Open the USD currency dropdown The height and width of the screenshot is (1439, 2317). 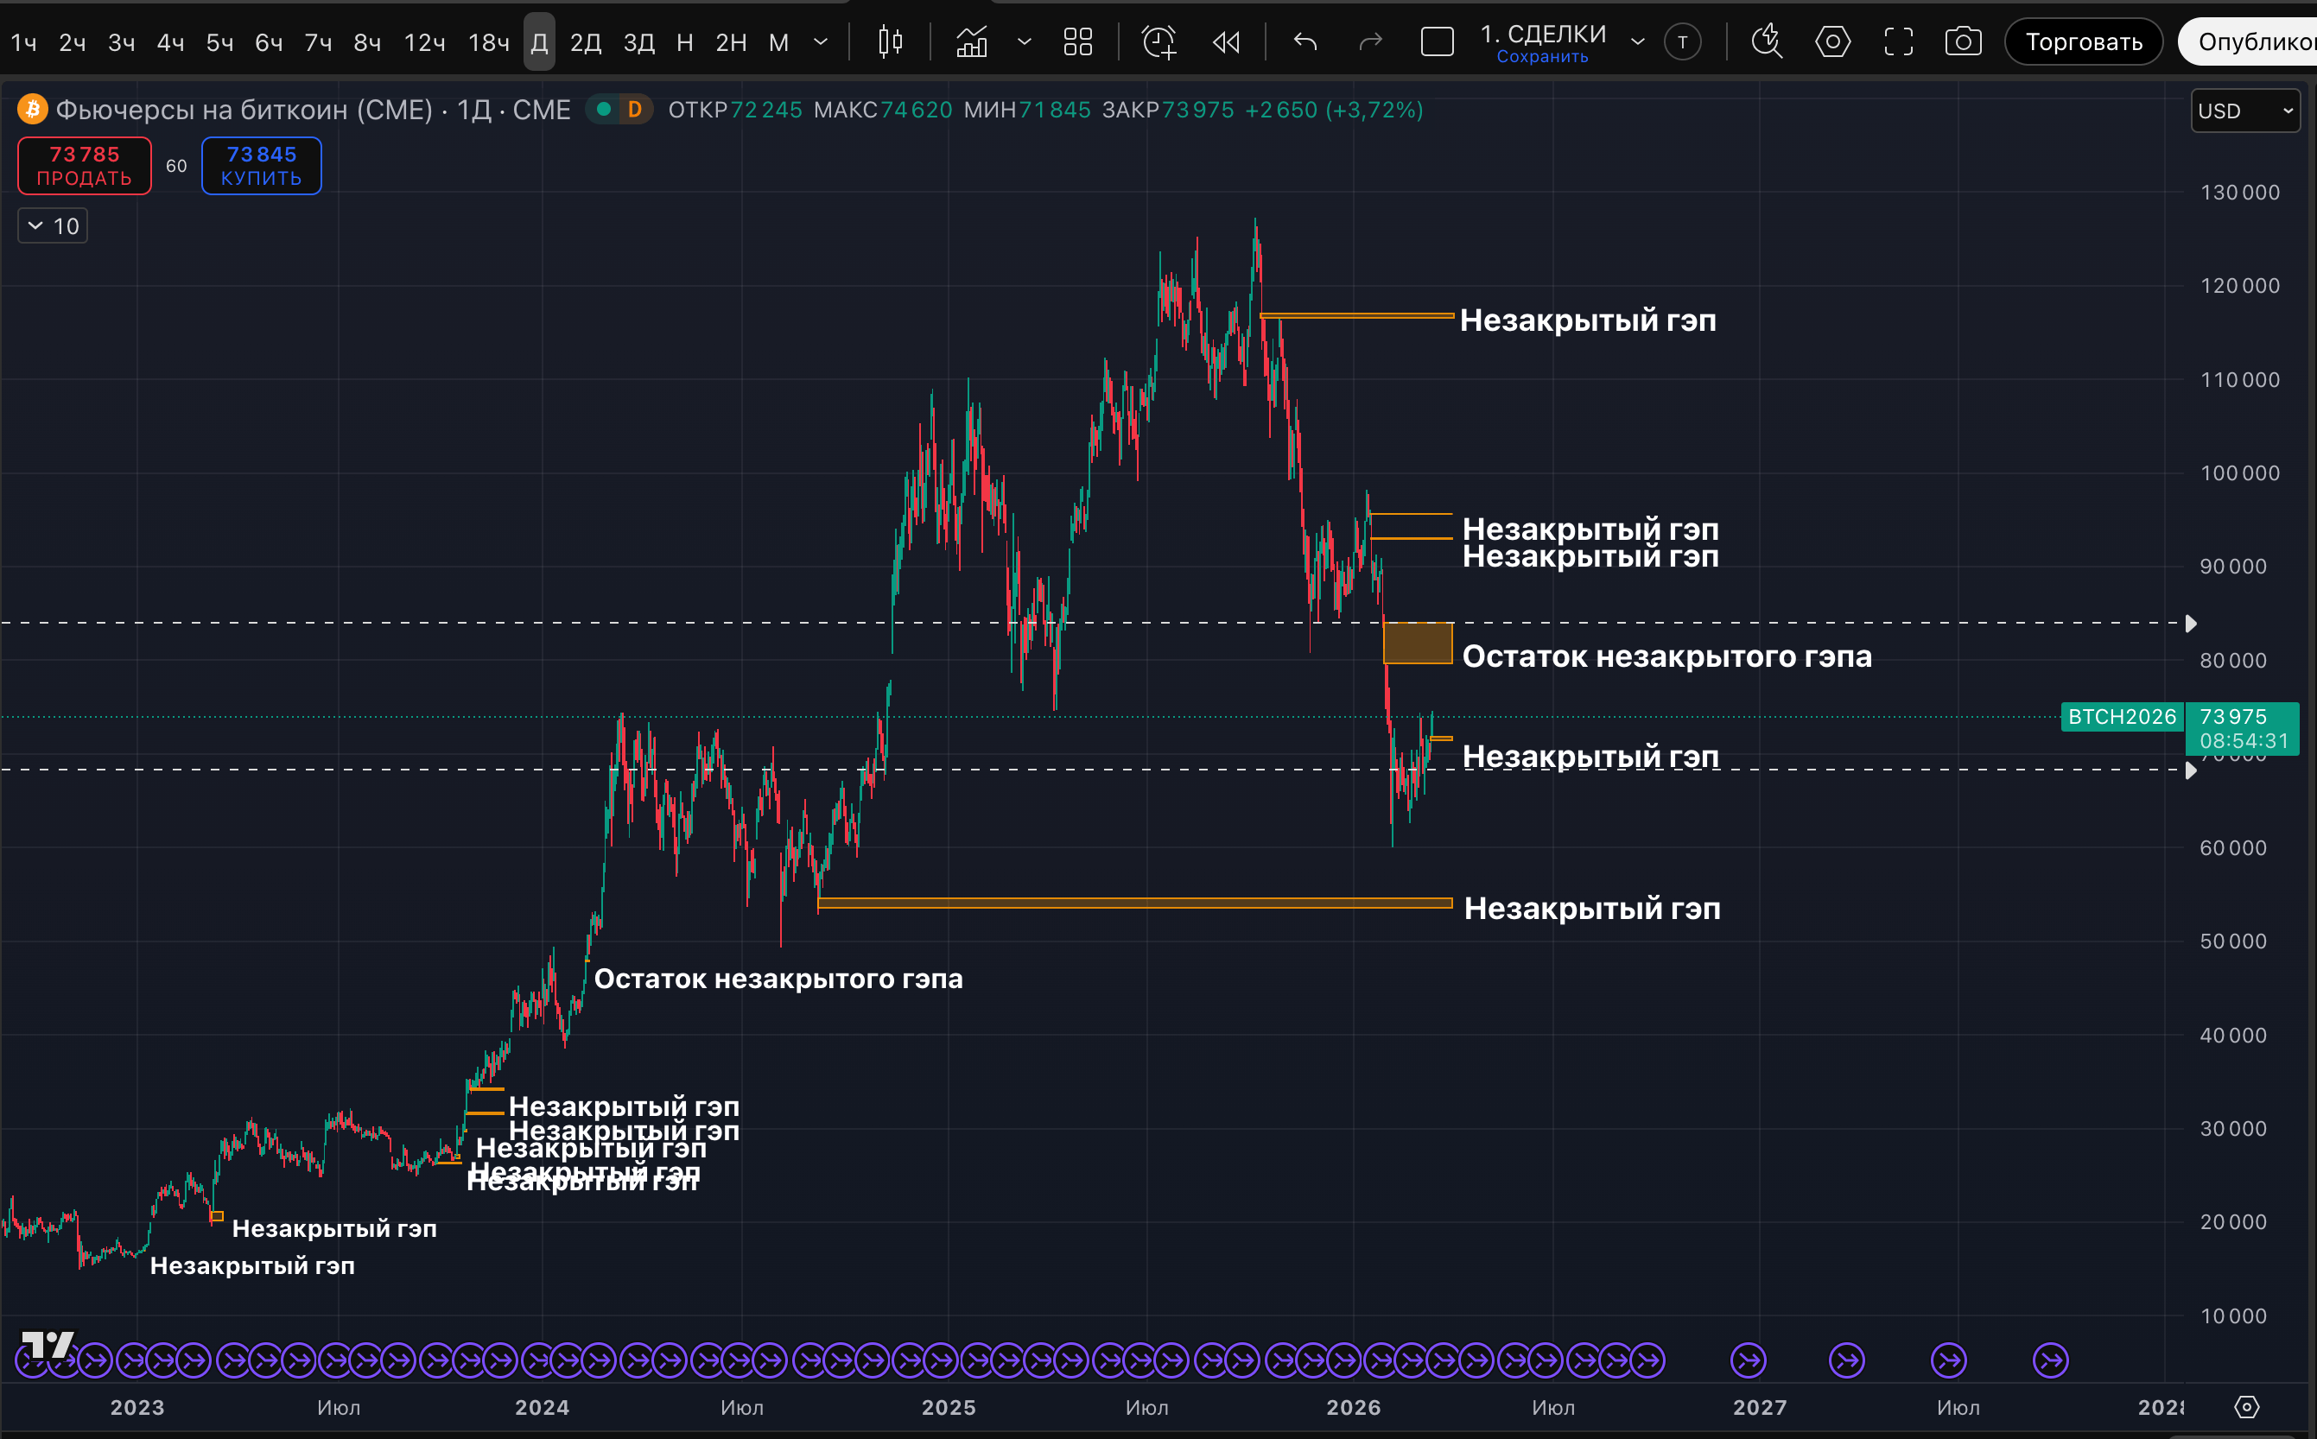click(2244, 111)
